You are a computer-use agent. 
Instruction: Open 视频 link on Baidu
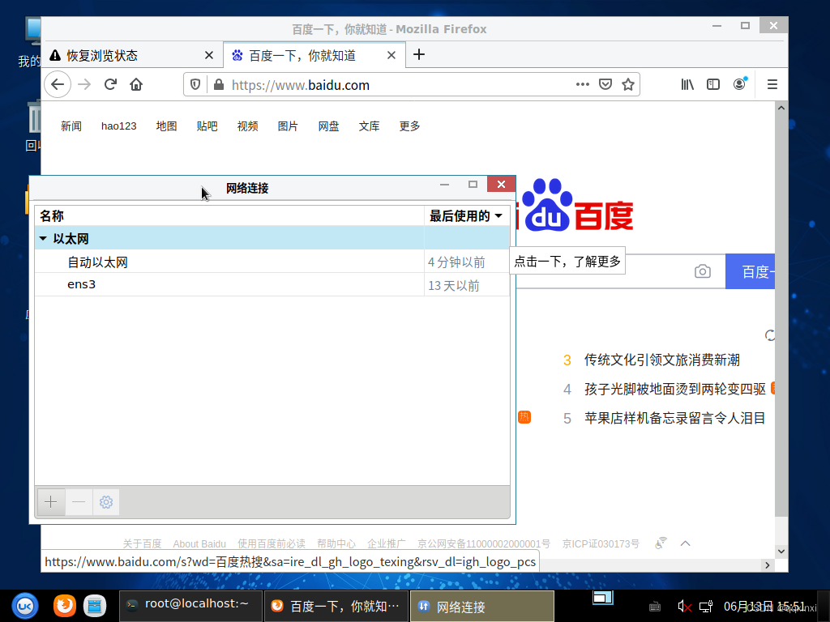(x=247, y=126)
